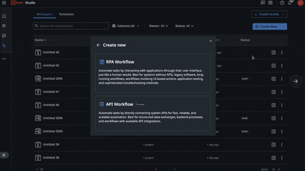
Task: Open the Help question mark icon
Action: pos(282,3)
